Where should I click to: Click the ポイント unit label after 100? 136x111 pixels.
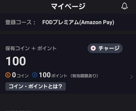pyautogui.click(x=59, y=76)
